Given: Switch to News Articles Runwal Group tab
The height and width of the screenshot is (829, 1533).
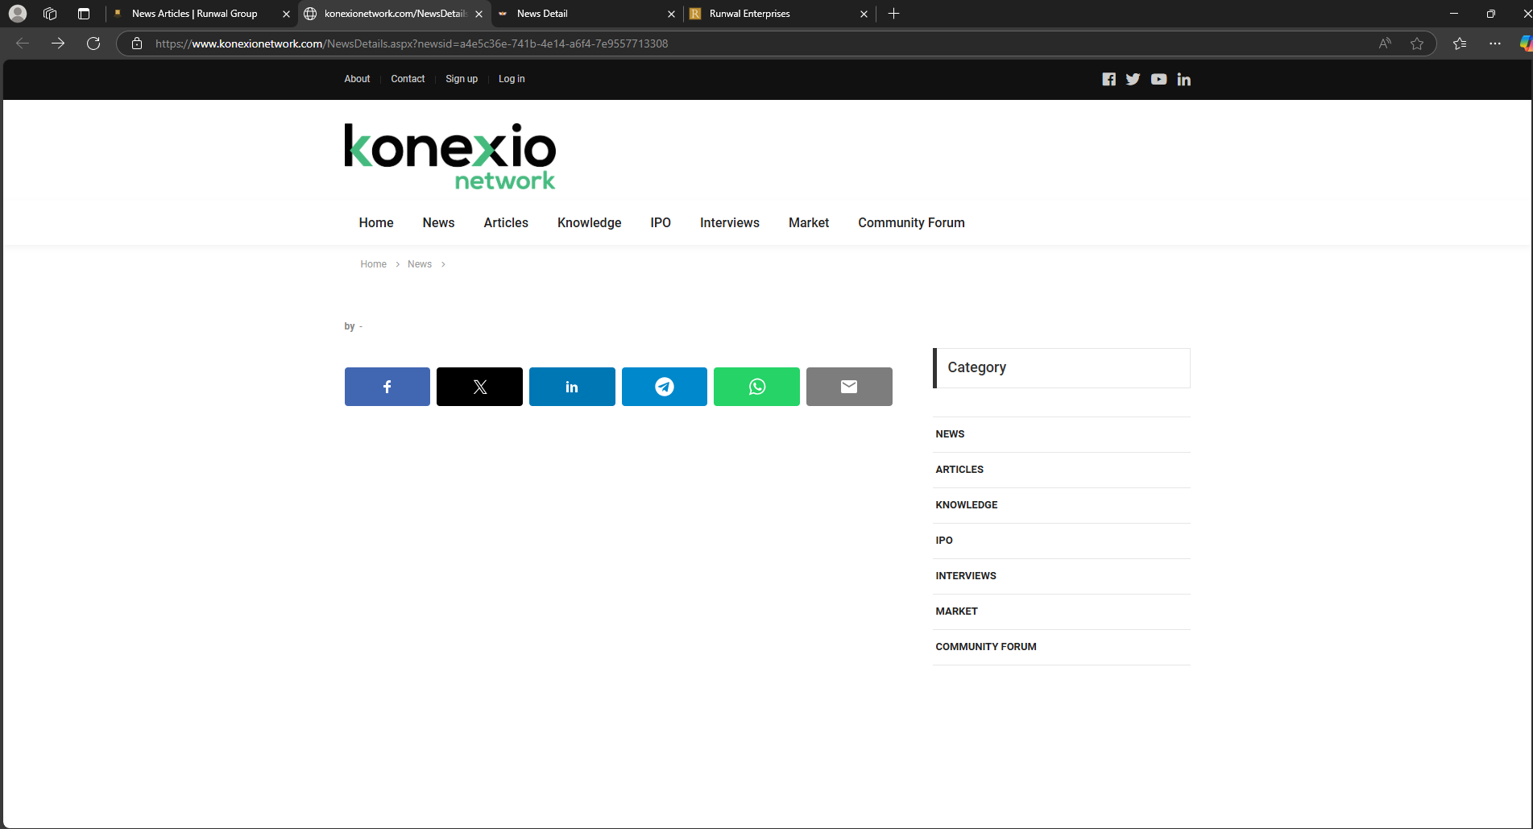Looking at the screenshot, I should pos(194,14).
